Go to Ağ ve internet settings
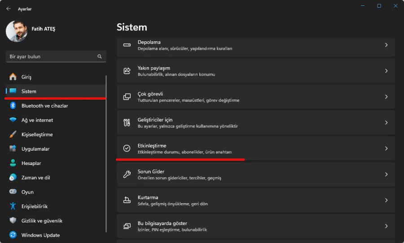Screen dimensions: 404x243 click(x=56, y=120)
